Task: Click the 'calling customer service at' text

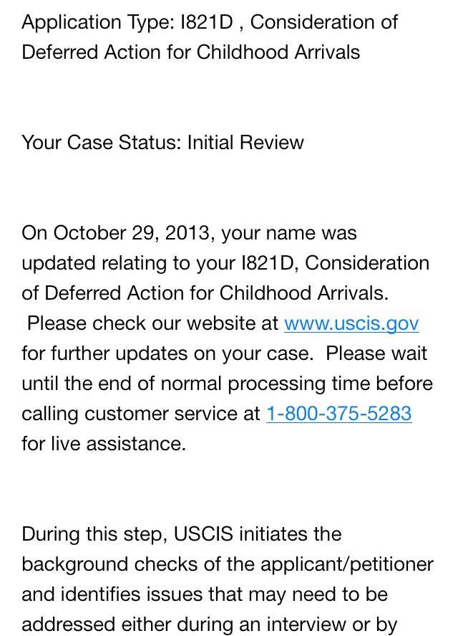Action: click(x=140, y=414)
